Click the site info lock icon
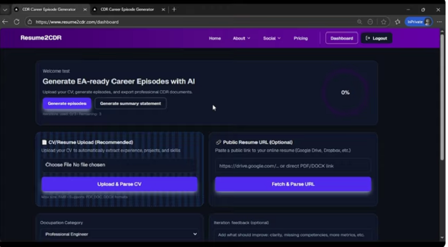 [x=30, y=22]
